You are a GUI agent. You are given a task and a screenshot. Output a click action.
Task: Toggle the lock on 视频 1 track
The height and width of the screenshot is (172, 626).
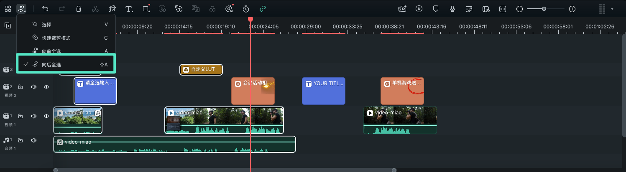20,116
